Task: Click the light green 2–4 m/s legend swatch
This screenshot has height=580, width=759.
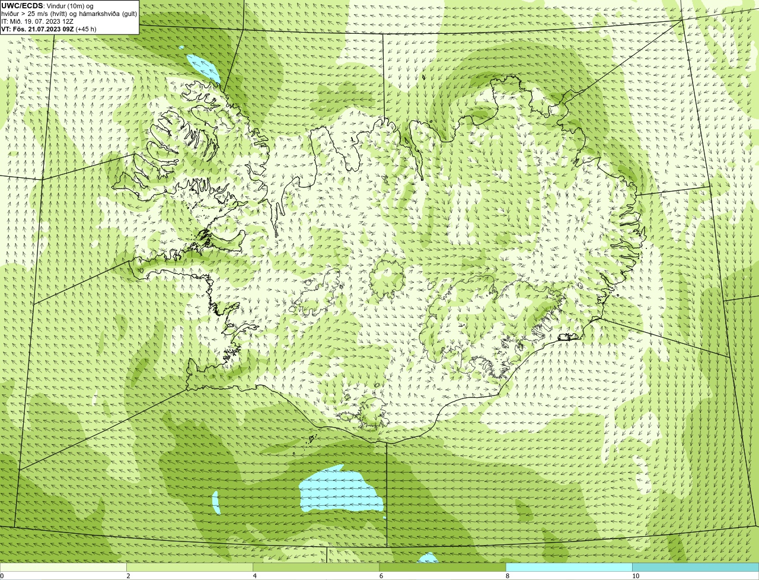Action: [x=190, y=567]
